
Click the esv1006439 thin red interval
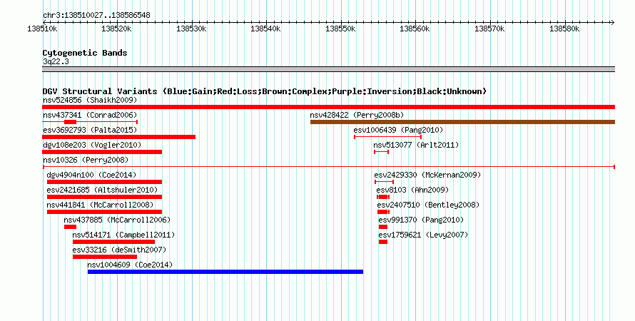point(388,137)
